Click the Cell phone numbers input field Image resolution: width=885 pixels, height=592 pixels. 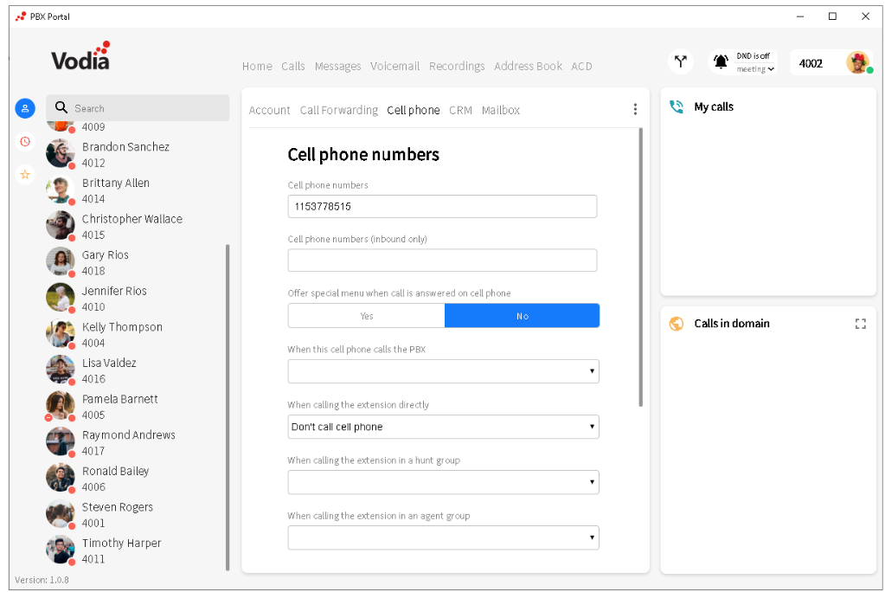click(443, 206)
